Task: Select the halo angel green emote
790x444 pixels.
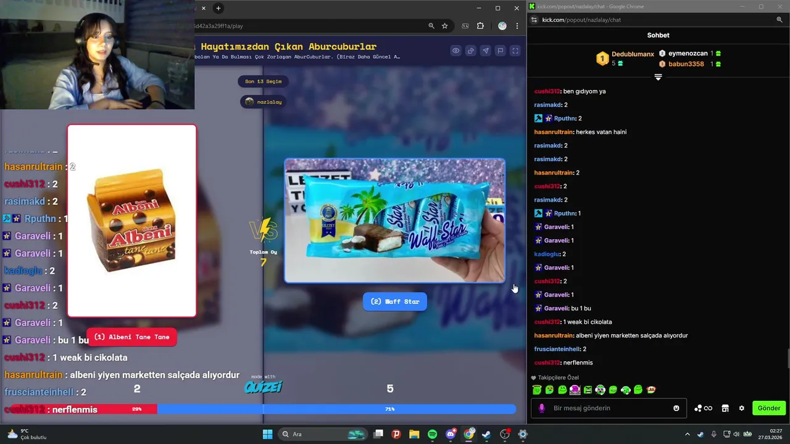Action: click(x=537, y=390)
